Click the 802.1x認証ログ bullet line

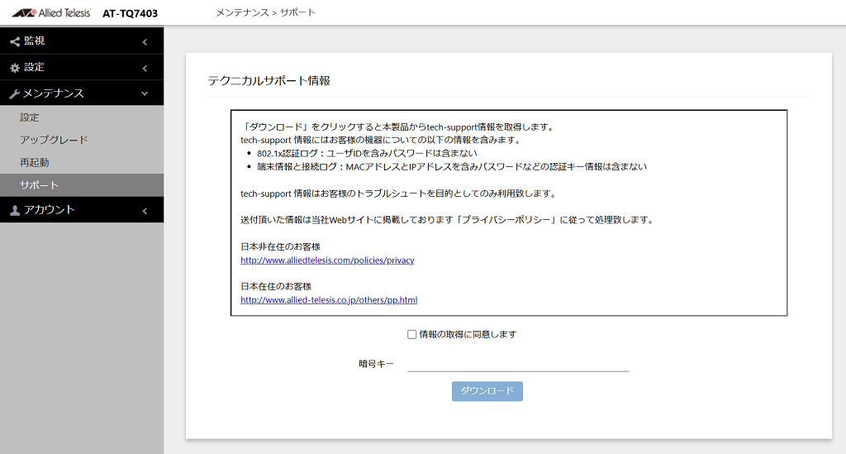pyautogui.click(x=367, y=153)
